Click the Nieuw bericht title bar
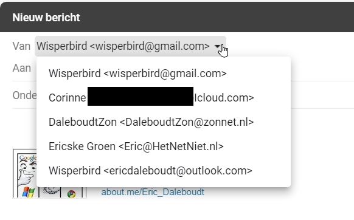Image resolution: width=354 pixels, height=220 pixels. [x=177, y=17]
